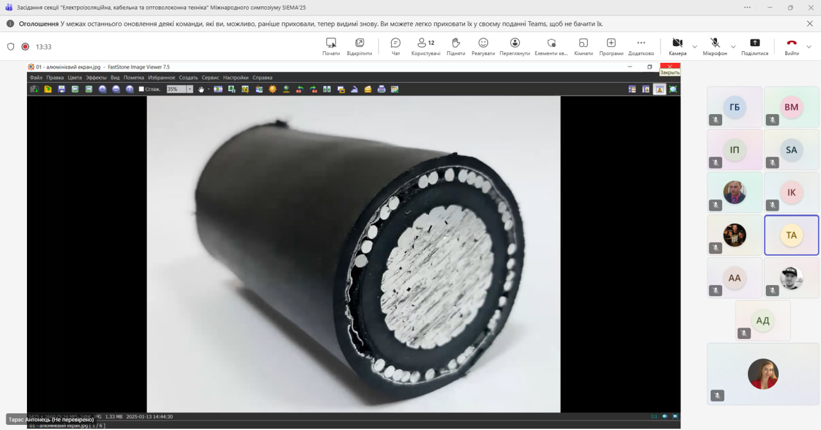Unmute using the Мікрофон toggle
Viewport: 821px width, 430px height.
tap(715, 46)
